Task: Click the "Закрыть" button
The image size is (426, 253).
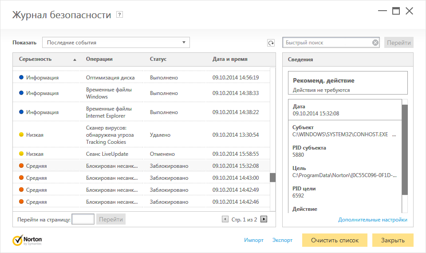Action: (393, 240)
